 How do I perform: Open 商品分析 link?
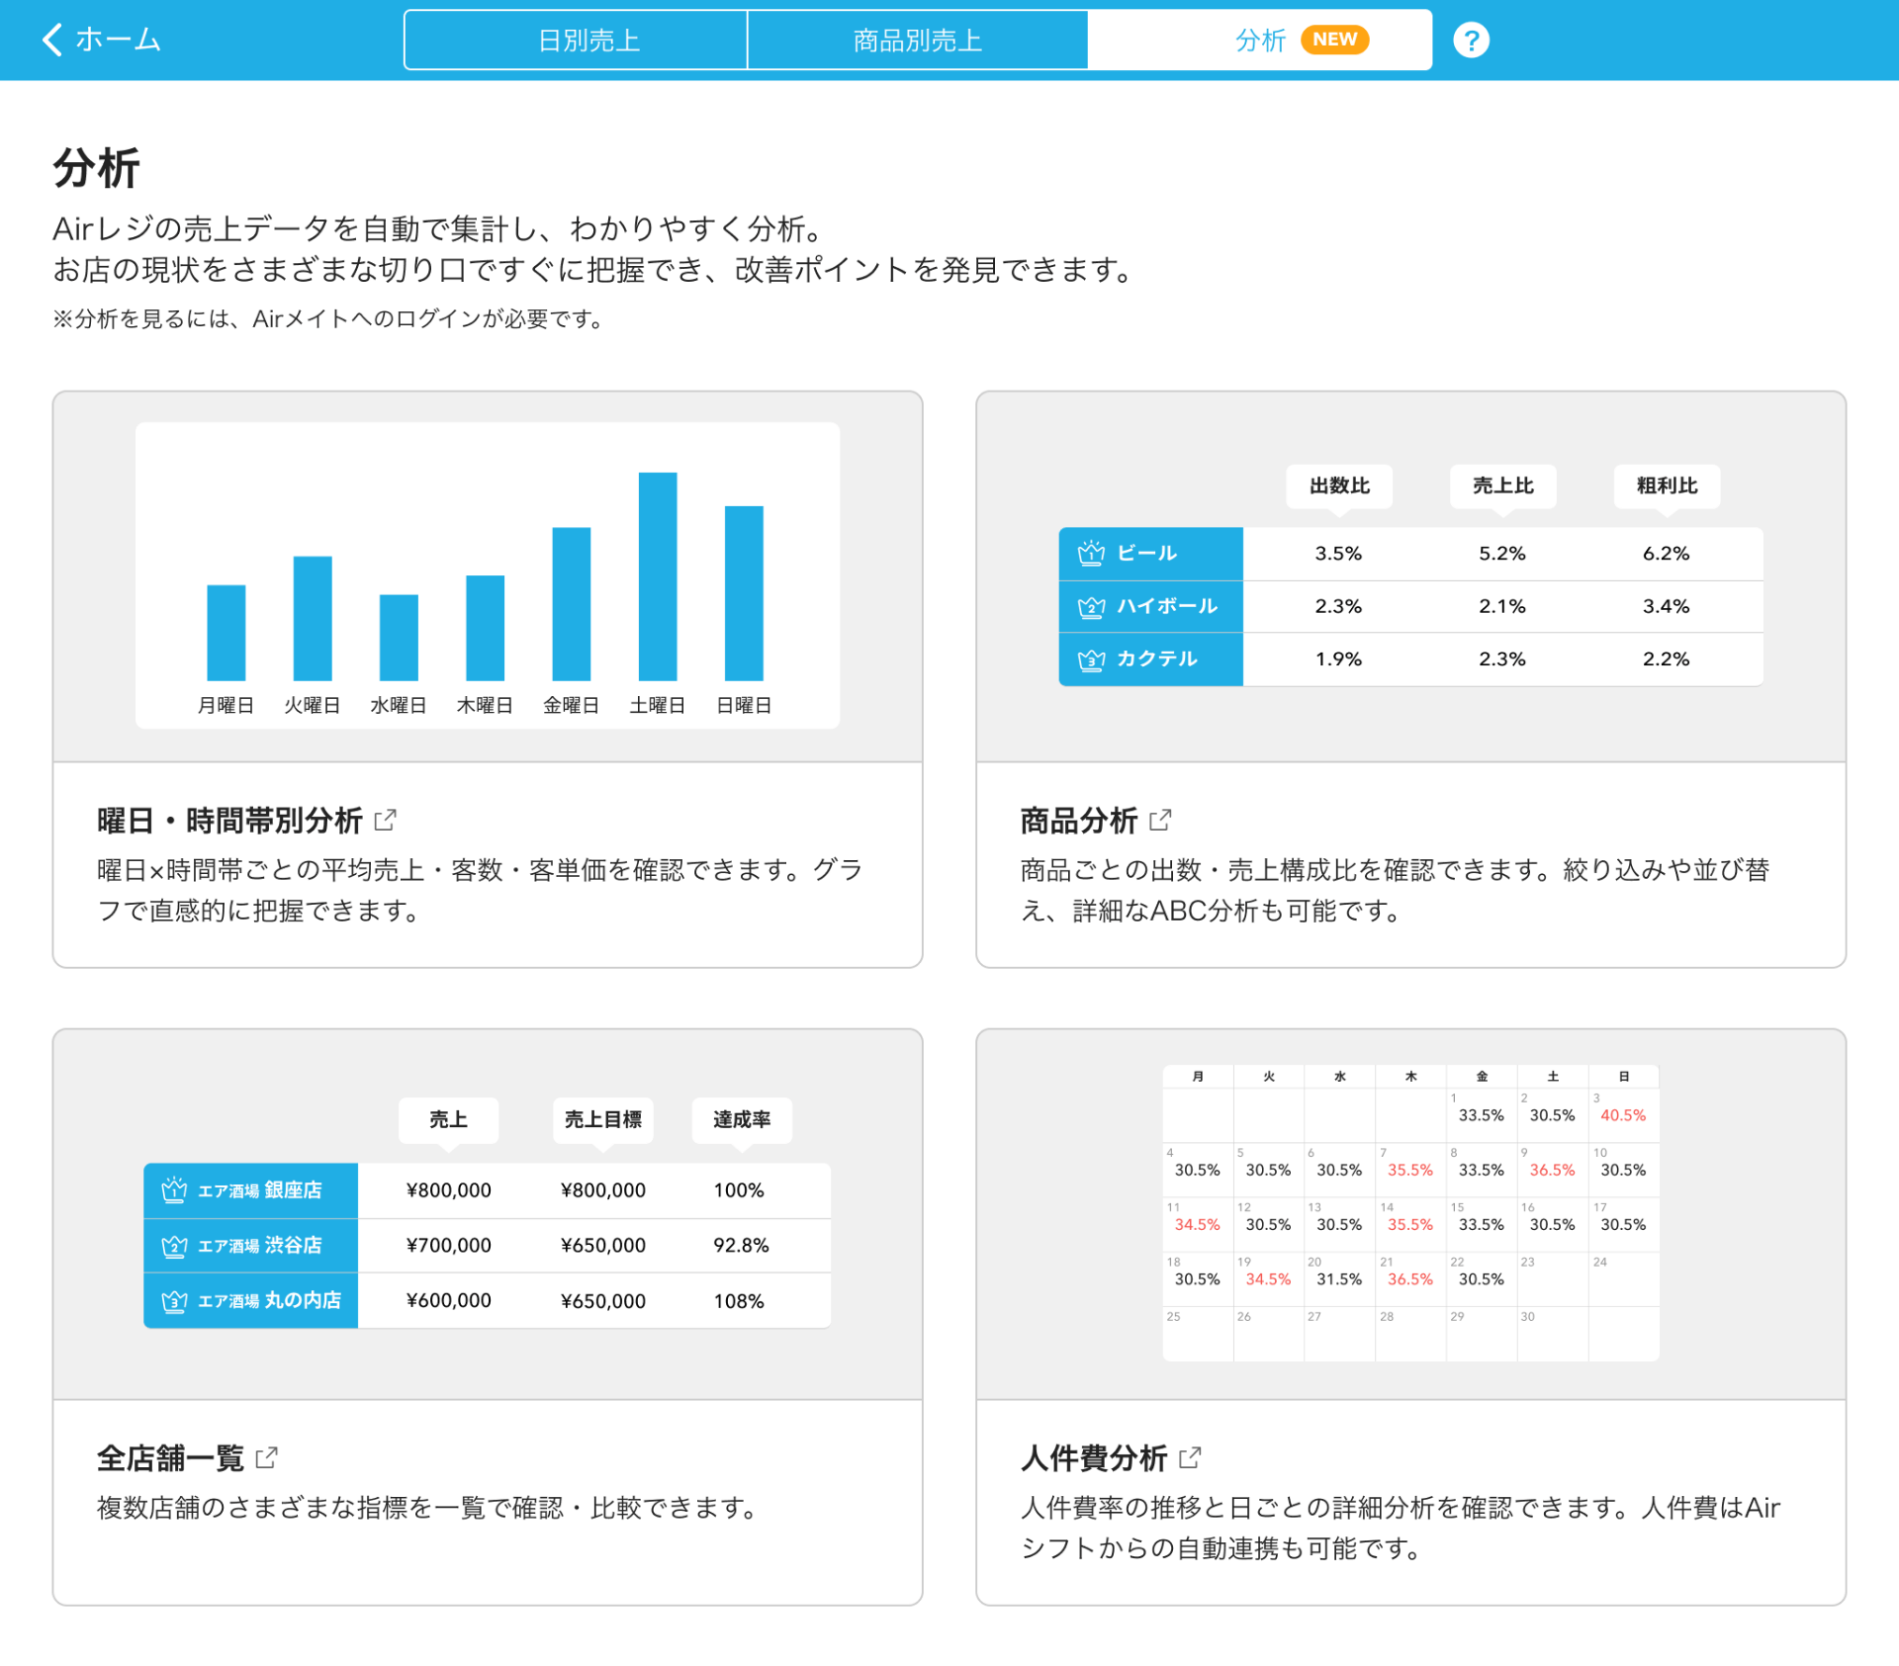point(1079,820)
